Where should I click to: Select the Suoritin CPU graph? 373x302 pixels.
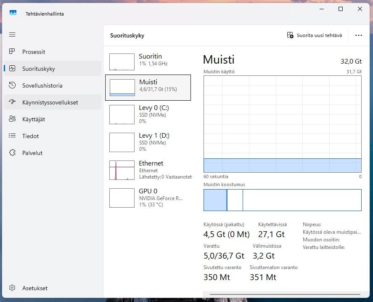click(122, 61)
